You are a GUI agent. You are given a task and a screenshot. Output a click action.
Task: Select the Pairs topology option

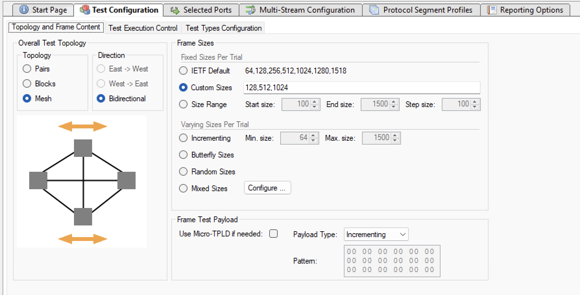(x=27, y=69)
